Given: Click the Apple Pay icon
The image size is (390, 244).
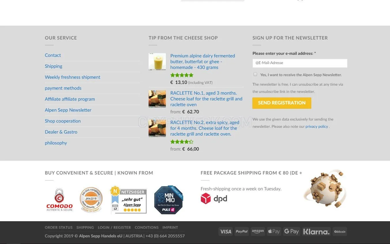Looking at the screenshot, I should point(274,231).
